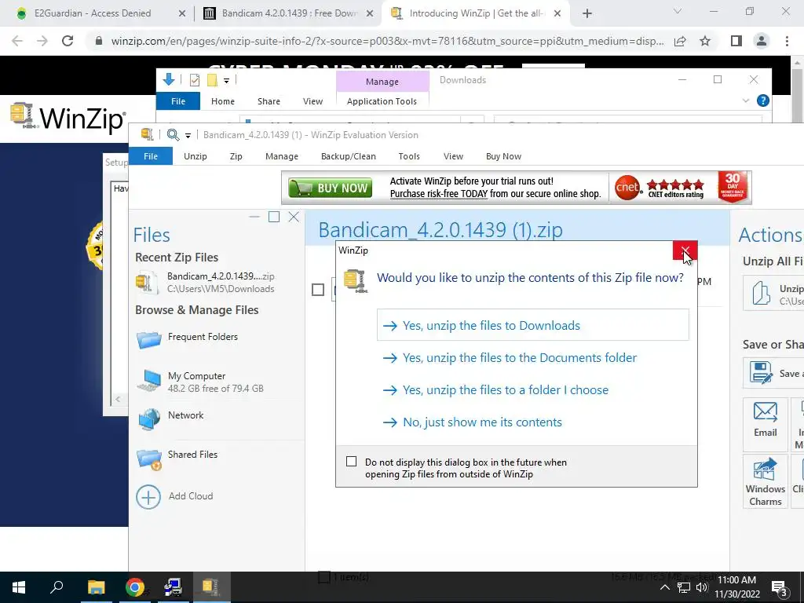The width and height of the screenshot is (804, 603).
Task: Open Shared Files in Files pane
Action: click(177, 458)
